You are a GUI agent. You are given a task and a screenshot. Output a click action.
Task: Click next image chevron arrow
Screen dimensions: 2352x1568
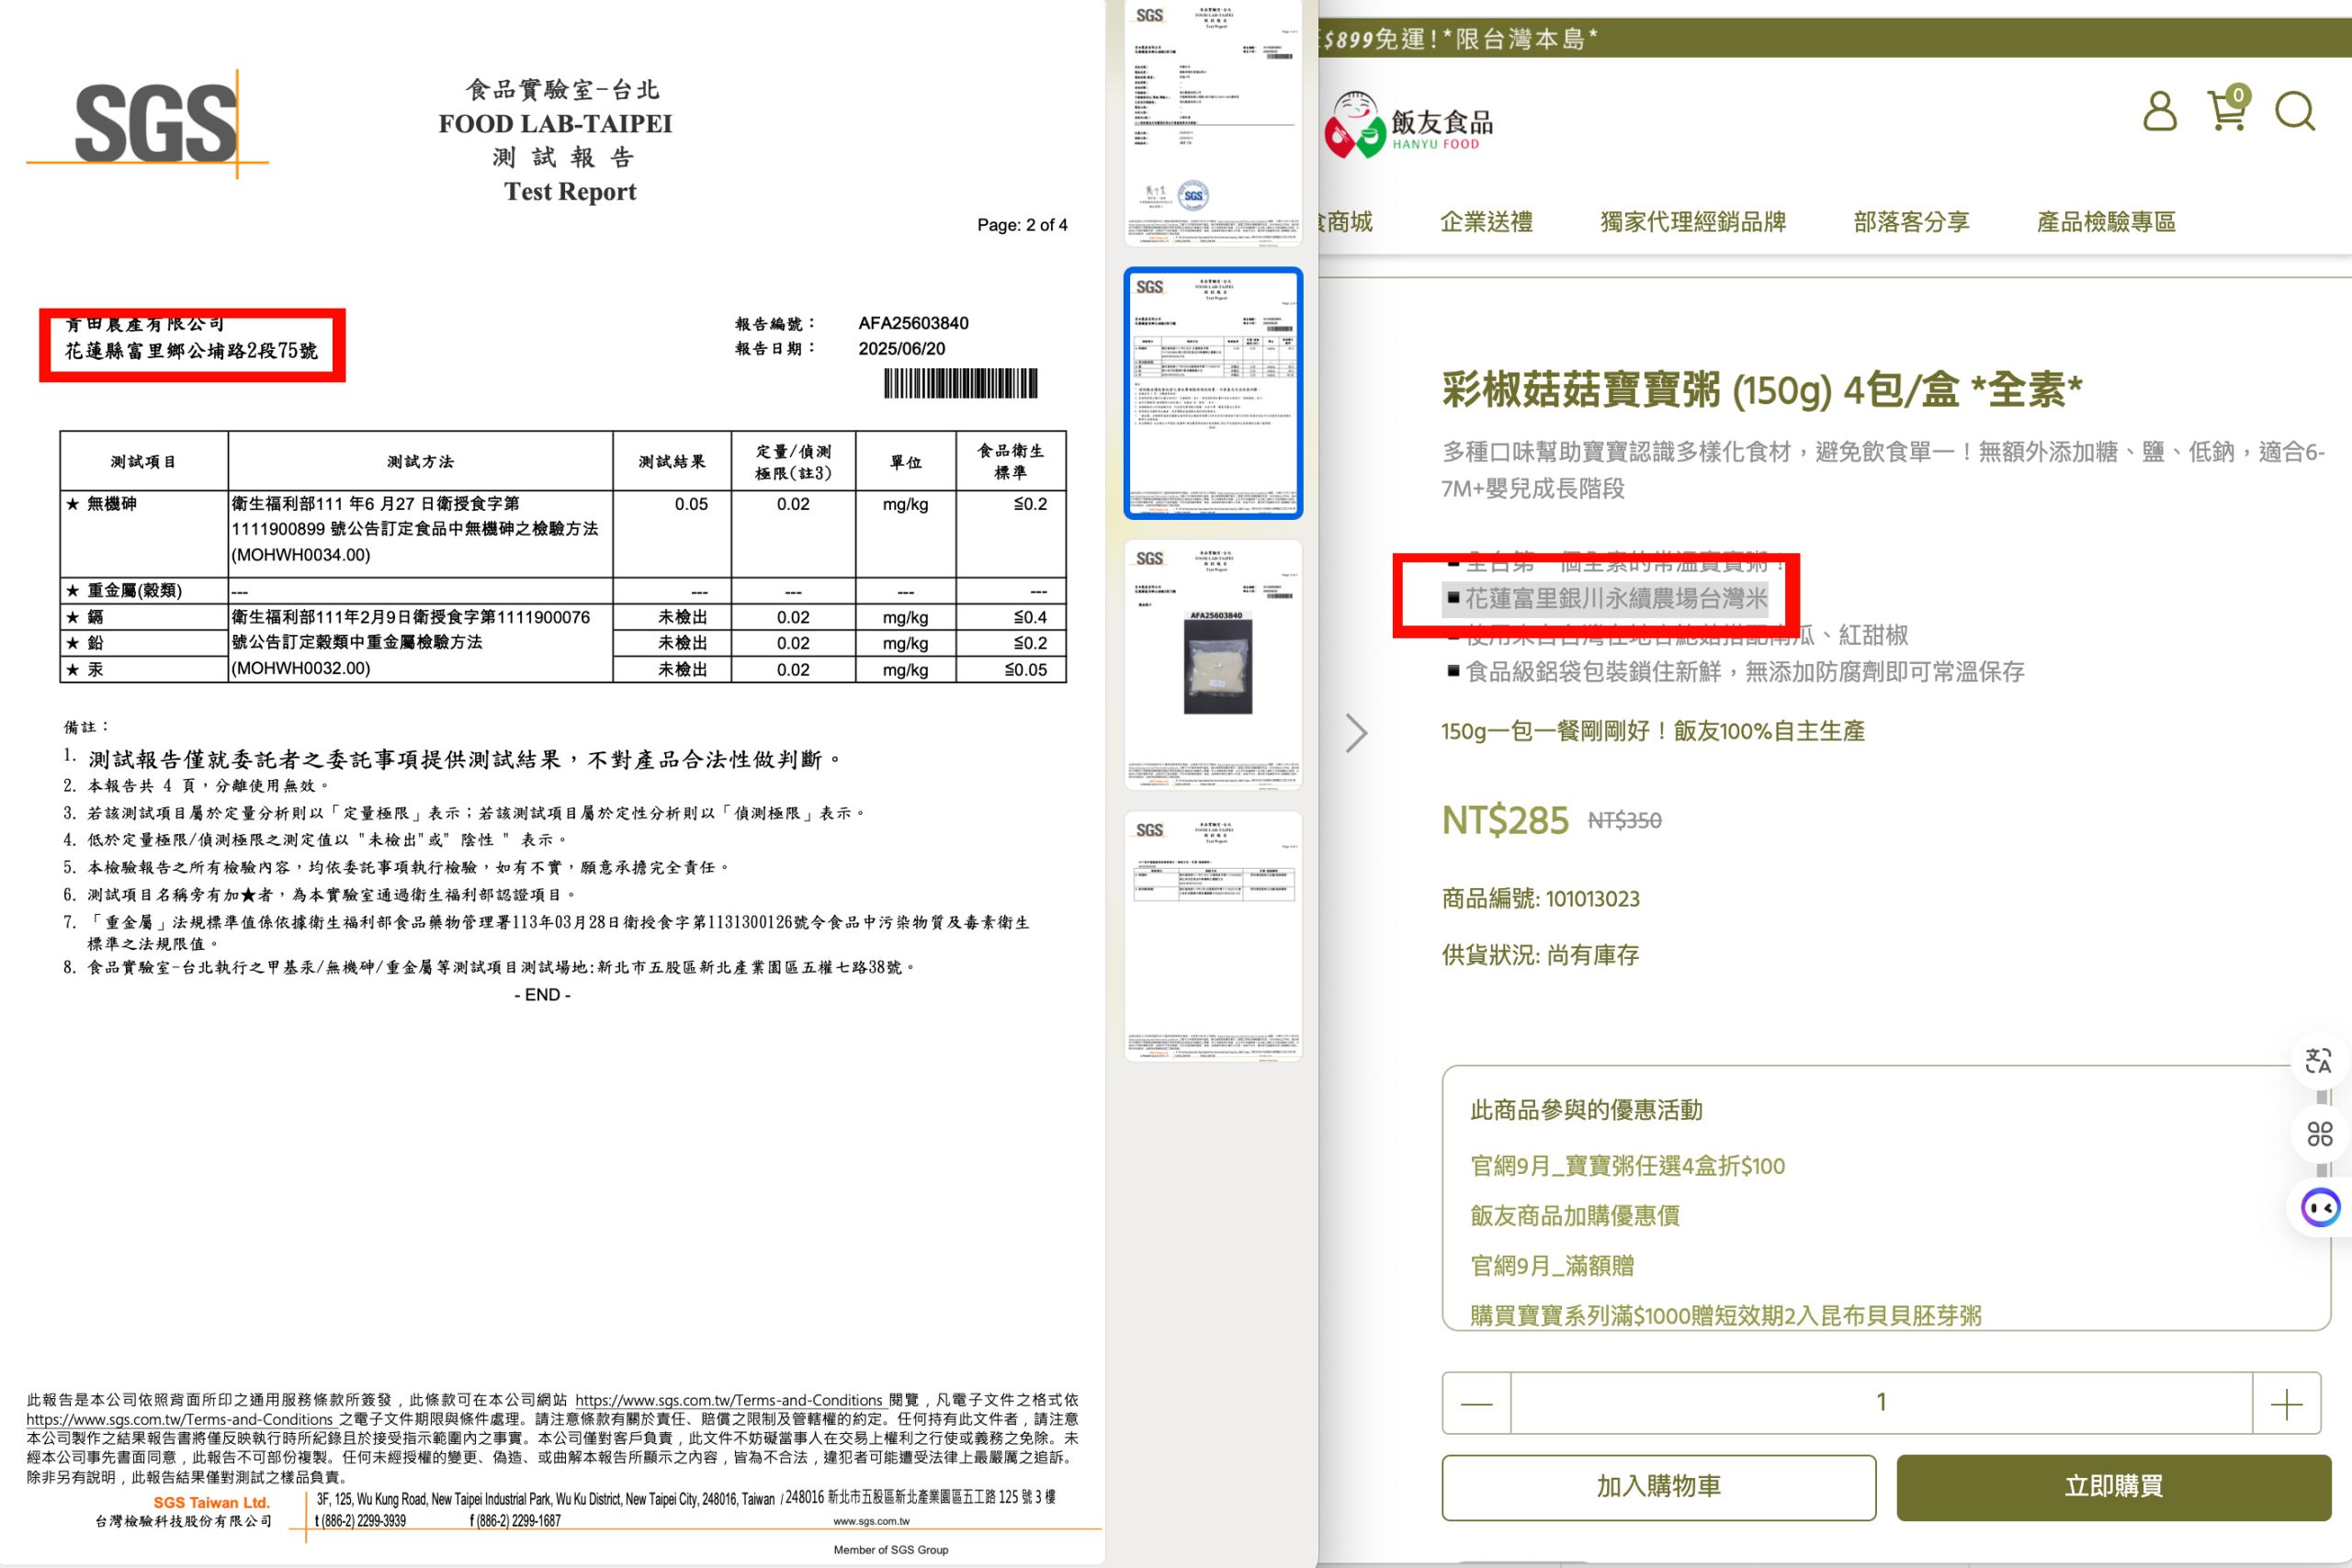(x=1356, y=733)
